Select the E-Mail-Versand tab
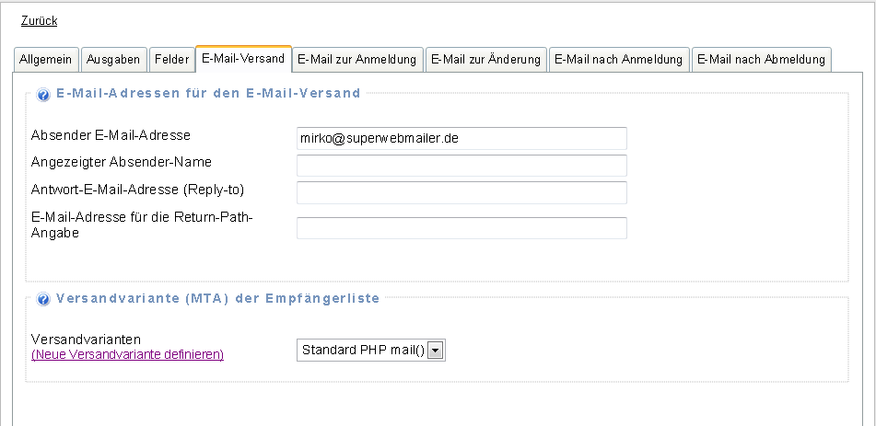876x426 pixels. 243,59
